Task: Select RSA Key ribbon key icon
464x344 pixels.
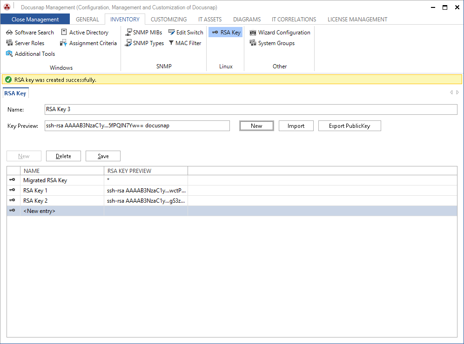Action: point(215,32)
